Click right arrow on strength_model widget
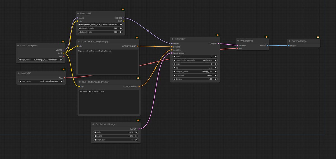 point(121,28)
